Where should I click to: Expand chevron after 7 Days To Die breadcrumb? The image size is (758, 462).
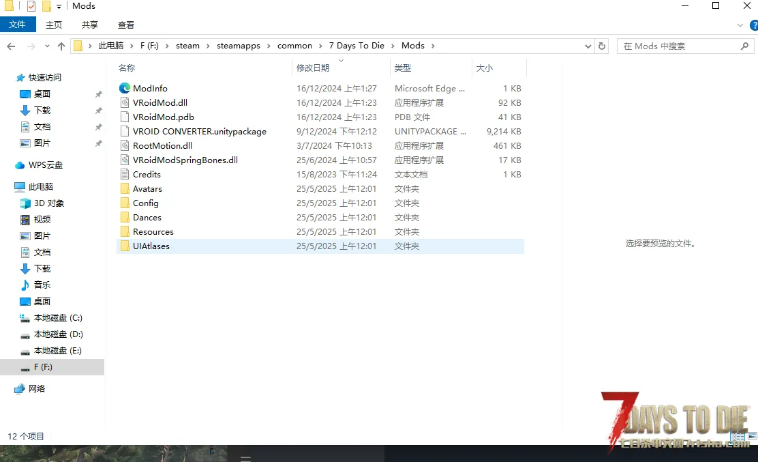pos(393,46)
